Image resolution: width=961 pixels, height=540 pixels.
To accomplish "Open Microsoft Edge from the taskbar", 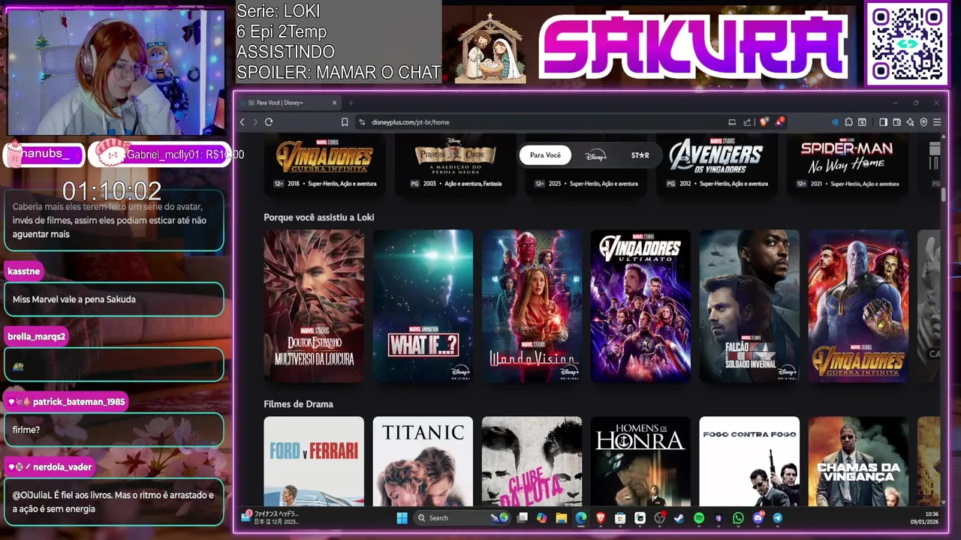I will pos(580,517).
